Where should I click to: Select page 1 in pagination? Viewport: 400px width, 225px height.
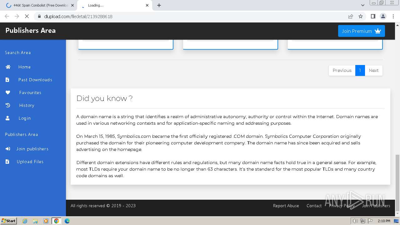360,70
